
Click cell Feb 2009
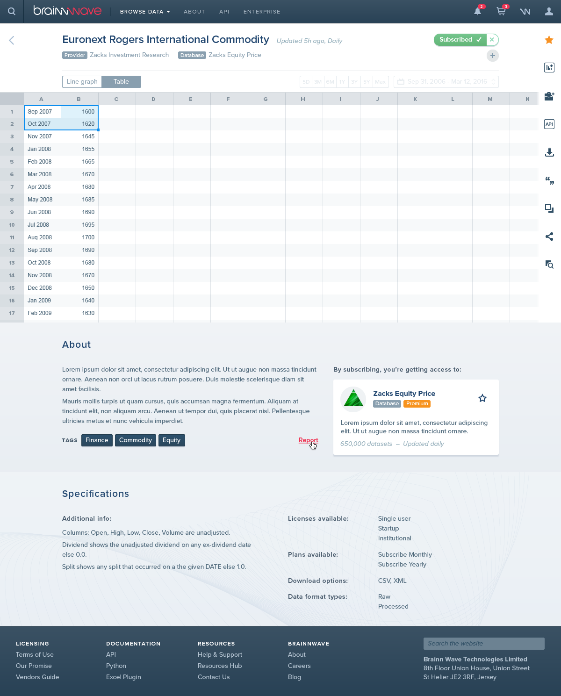42,313
